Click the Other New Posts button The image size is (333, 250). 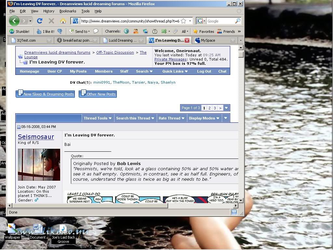click(98, 94)
